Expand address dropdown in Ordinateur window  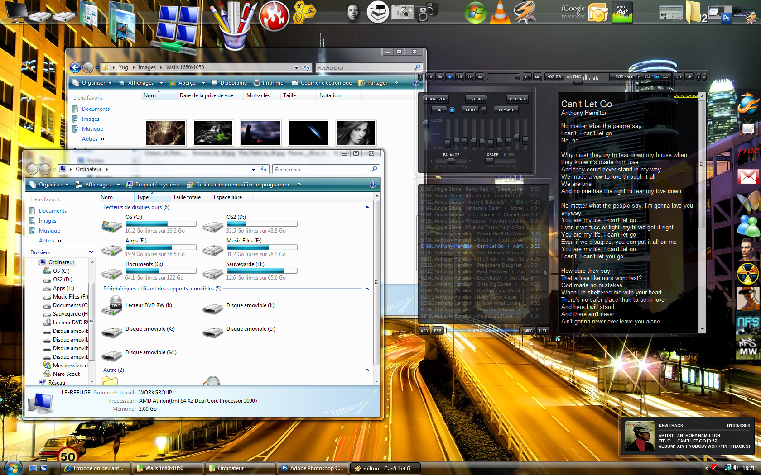tap(253, 170)
